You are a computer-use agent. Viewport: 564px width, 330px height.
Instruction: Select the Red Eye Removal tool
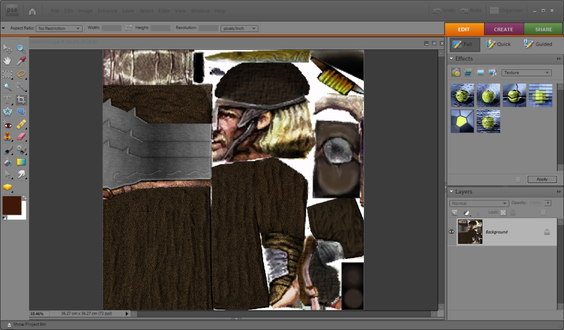coord(7,125)
